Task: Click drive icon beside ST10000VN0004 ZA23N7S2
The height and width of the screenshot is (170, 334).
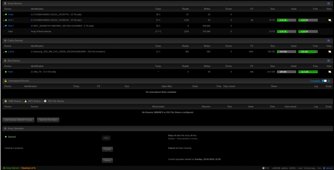Action: 32,20
